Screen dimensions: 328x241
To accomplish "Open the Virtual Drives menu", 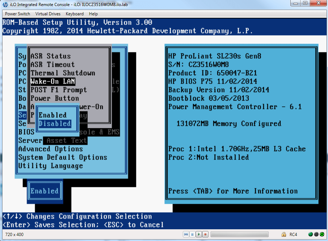I will pyautogui.click(x=48, y=14).
